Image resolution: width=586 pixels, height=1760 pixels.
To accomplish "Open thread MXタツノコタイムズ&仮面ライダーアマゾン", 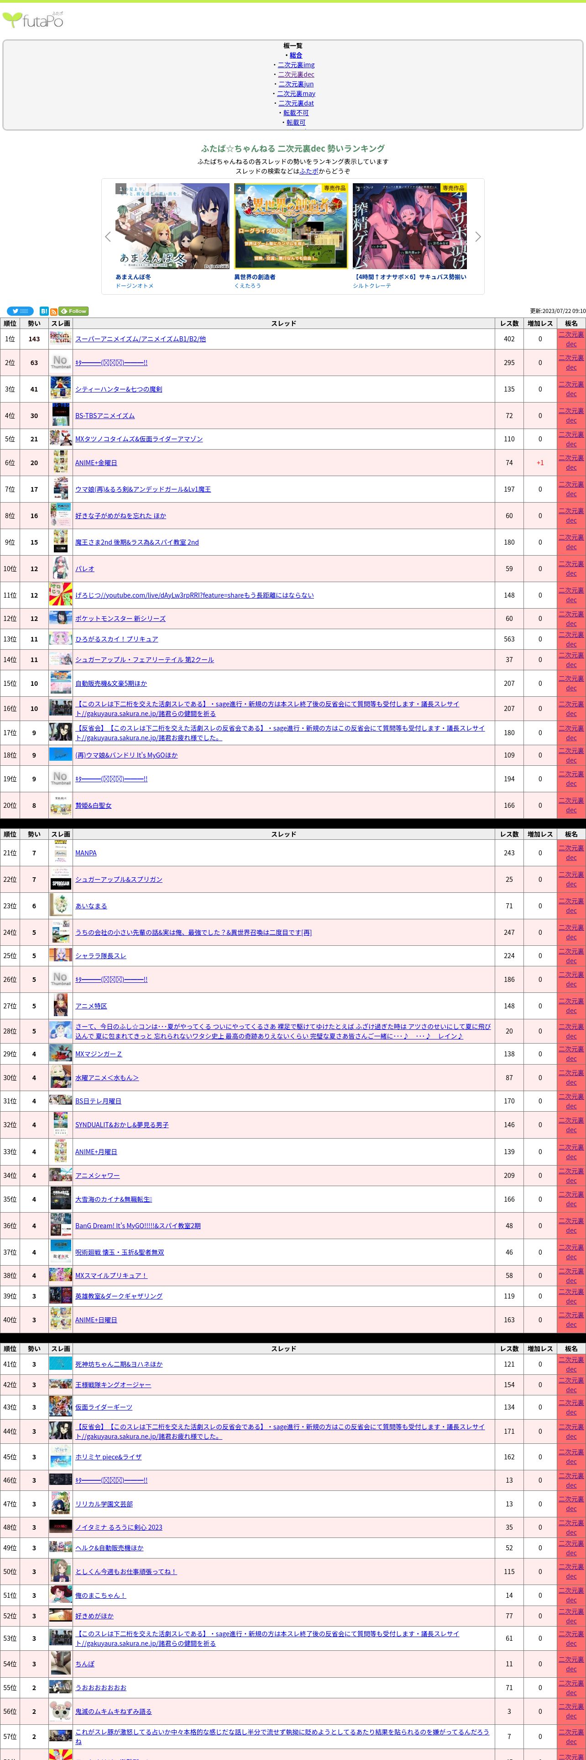I will point(138,440).
